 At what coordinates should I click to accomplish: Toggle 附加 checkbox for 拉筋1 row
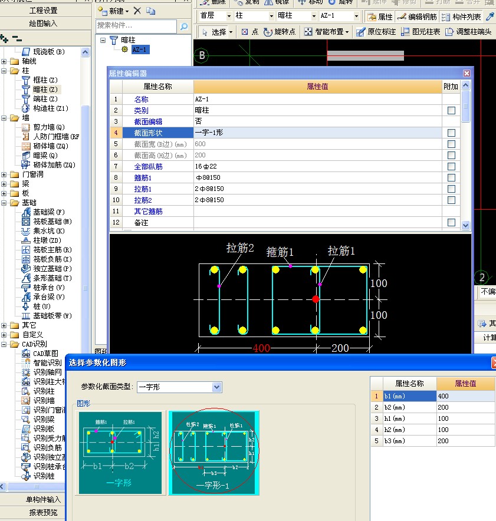pyautogui.click(x=451, y=189)
